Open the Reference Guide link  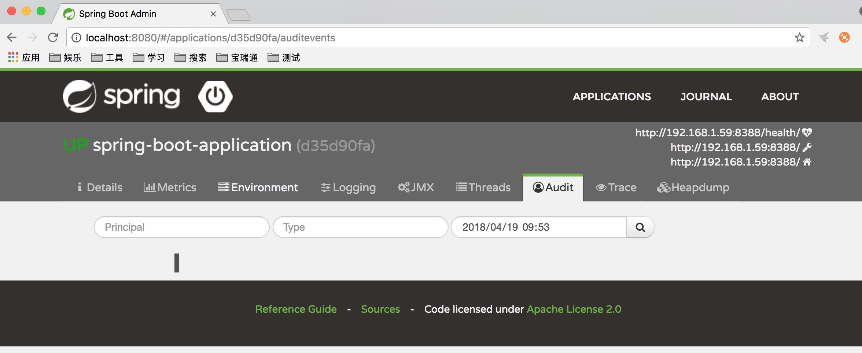[x=296, y=309]
